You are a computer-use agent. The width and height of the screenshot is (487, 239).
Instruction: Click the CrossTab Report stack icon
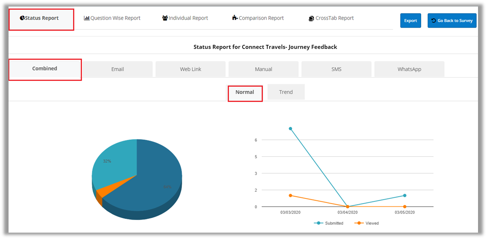click(x=311, y=18)
